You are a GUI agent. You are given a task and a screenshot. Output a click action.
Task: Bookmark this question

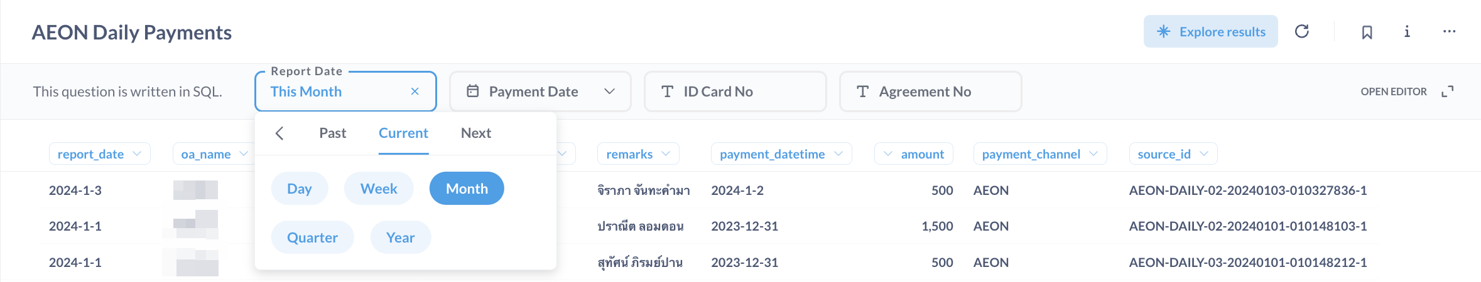(x=1367, y=32)
